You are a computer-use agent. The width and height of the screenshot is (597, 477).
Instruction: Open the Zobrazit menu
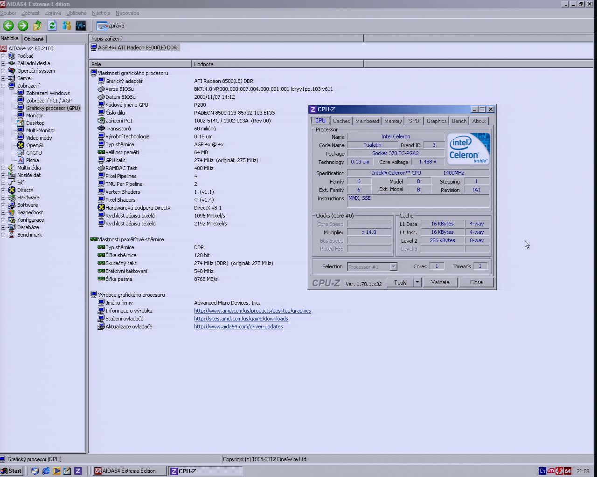30,13
